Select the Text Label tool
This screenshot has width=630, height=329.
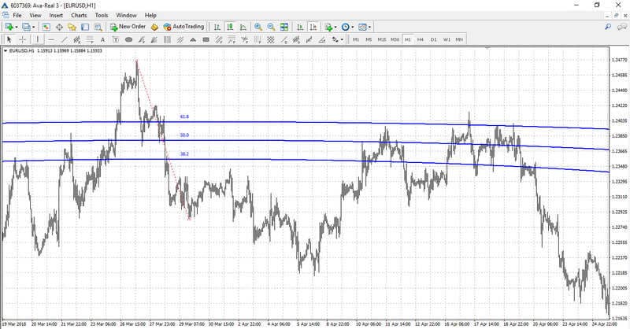click(116, 39)
